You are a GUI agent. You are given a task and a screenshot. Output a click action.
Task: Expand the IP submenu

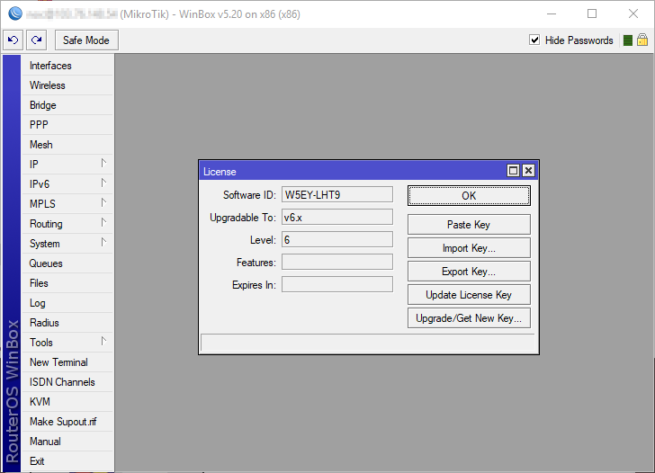tap(67, 164)
